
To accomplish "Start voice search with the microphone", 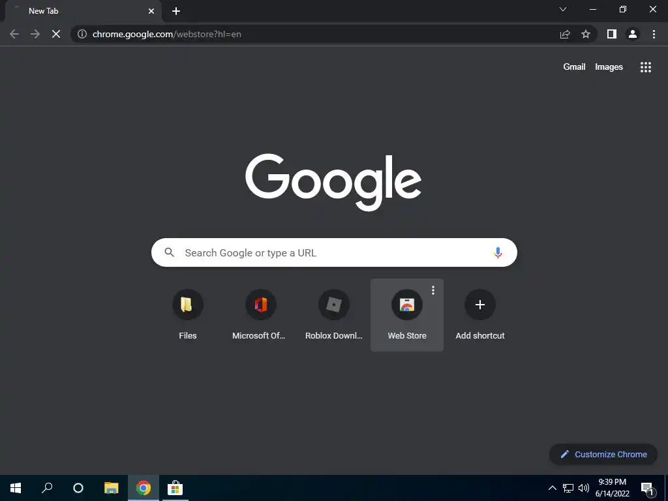I will pos(498,252).
